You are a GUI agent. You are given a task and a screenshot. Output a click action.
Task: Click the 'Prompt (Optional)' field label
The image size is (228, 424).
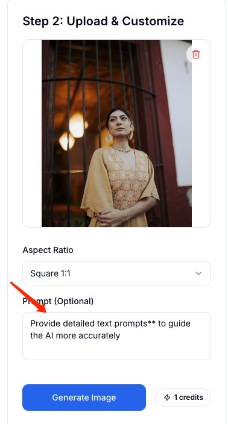pos(58,301)
